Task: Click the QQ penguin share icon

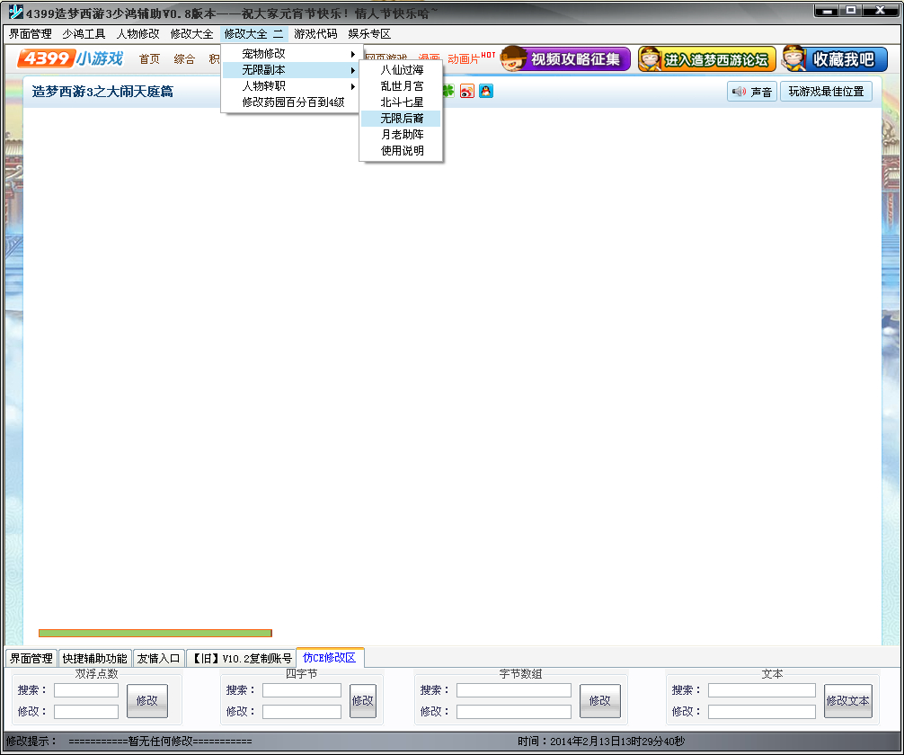Action: [486, 91]
